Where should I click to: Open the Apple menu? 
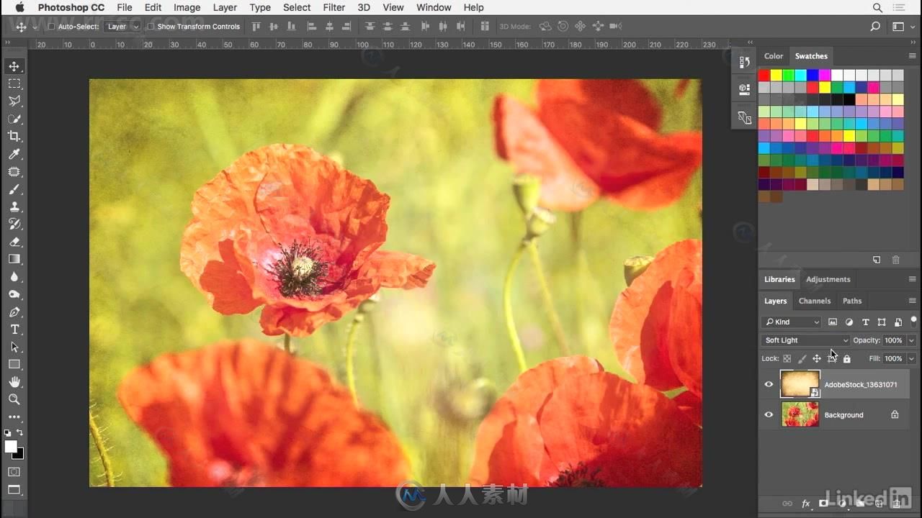point(19,7)
